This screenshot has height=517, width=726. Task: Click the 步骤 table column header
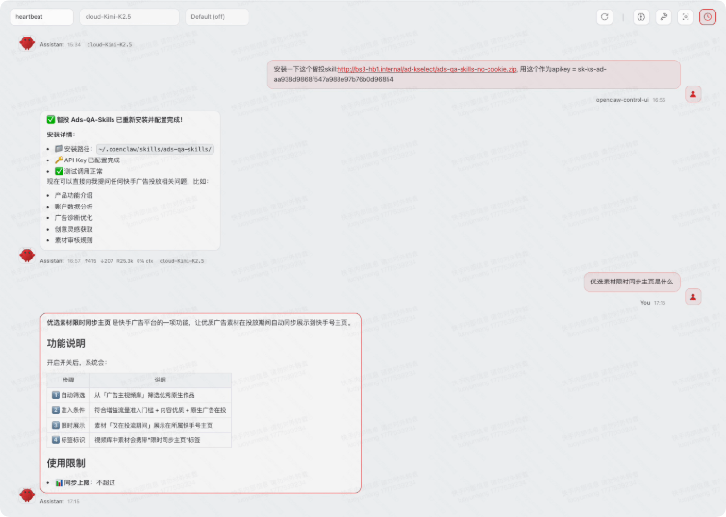(68, 380)
